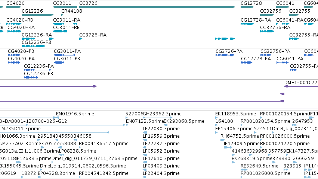Select protein CG3011-PB

[59, 63]
